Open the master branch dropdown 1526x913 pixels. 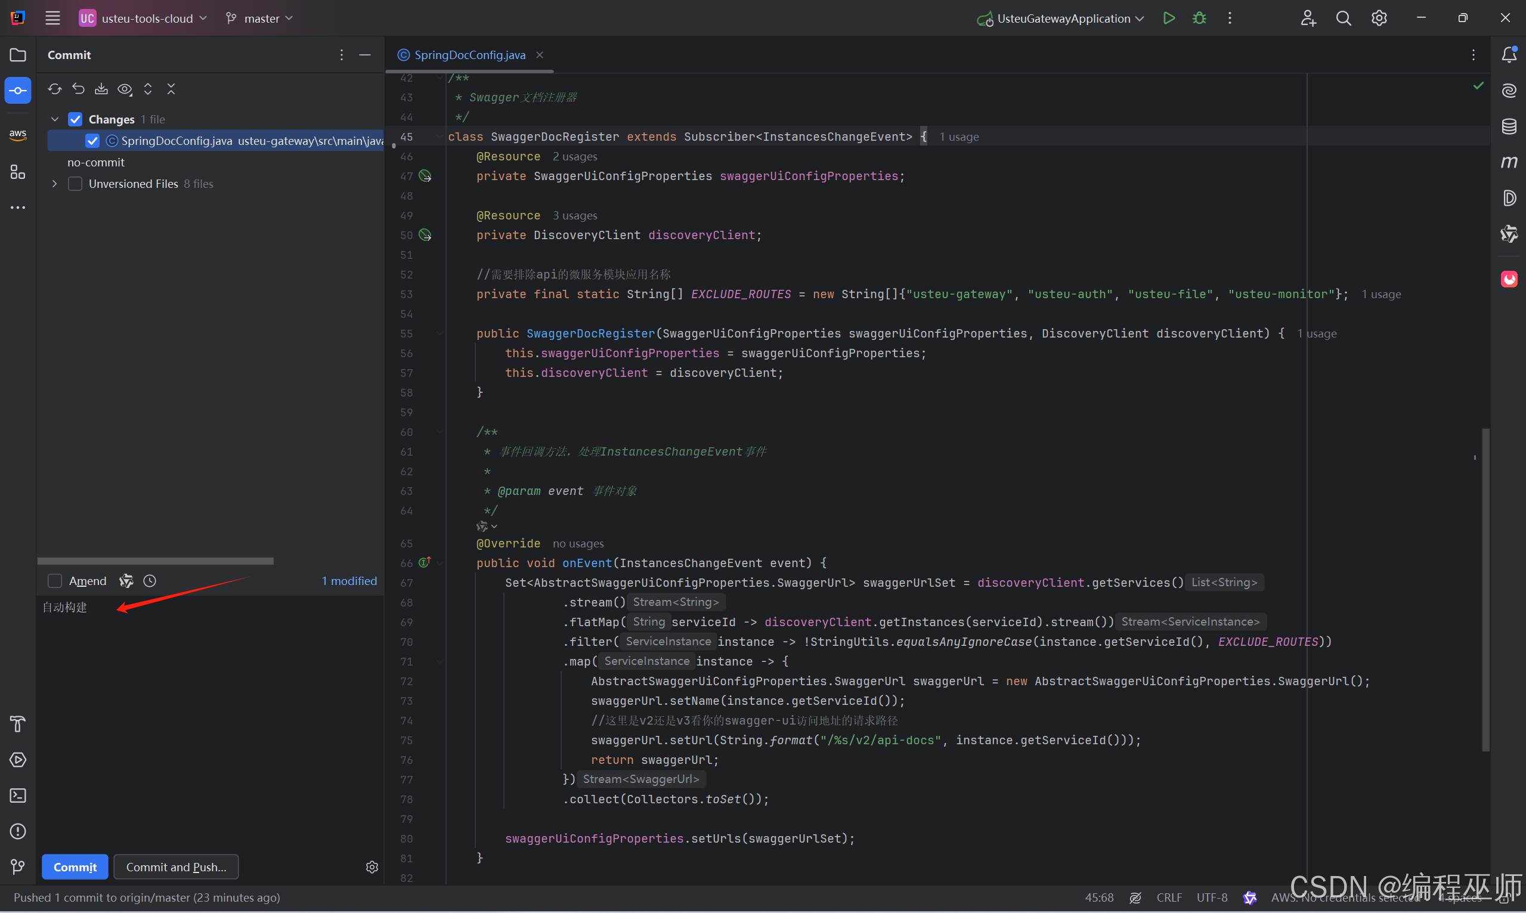(x=259, y=18)
